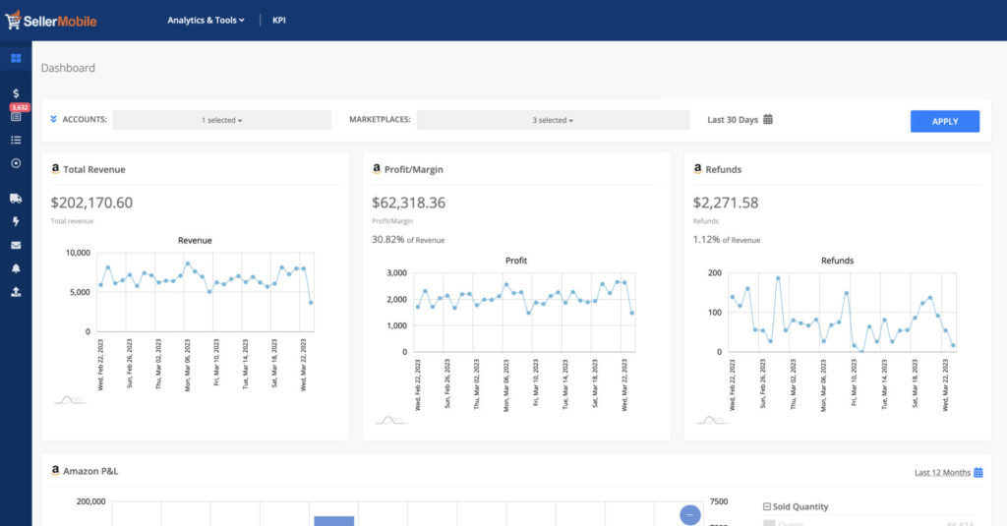
Task: Click the $2,271.58 refunds value
Action: (726, 203)
